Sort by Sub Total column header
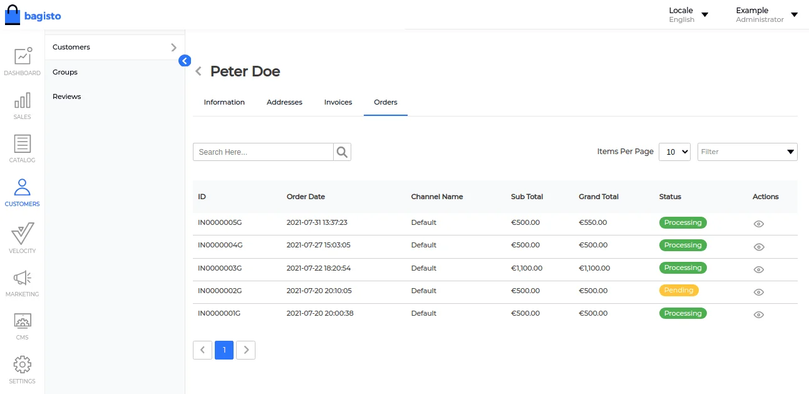This screenshot has width=809, height=394. 527,197
